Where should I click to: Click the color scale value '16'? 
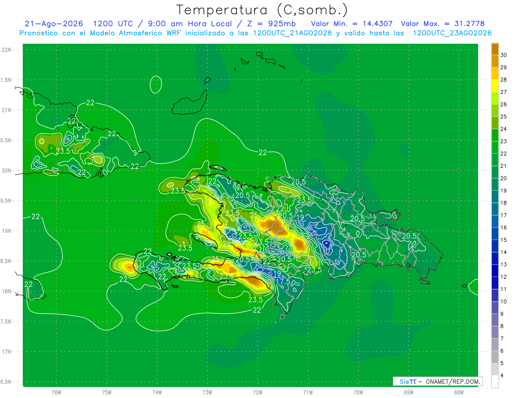click(504, 228)
